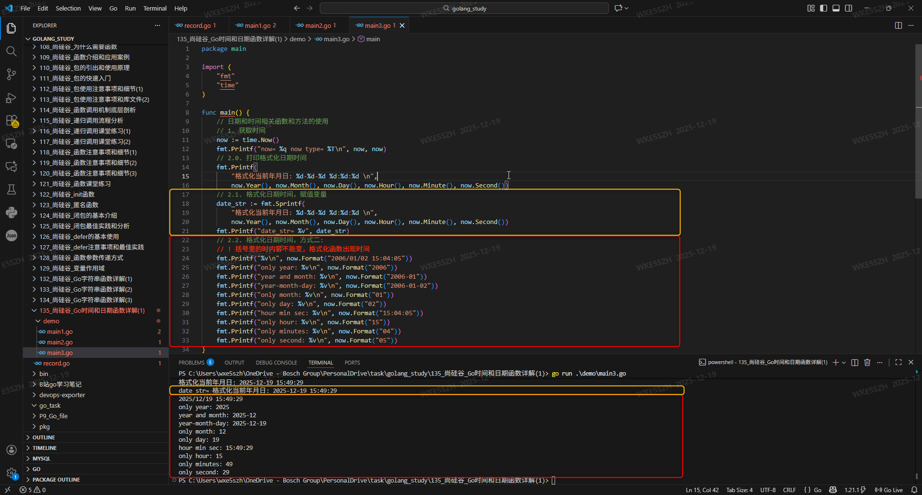Viewport: 922px width, 495px height.
Task: Open the Selection menu
Action: 68,8
